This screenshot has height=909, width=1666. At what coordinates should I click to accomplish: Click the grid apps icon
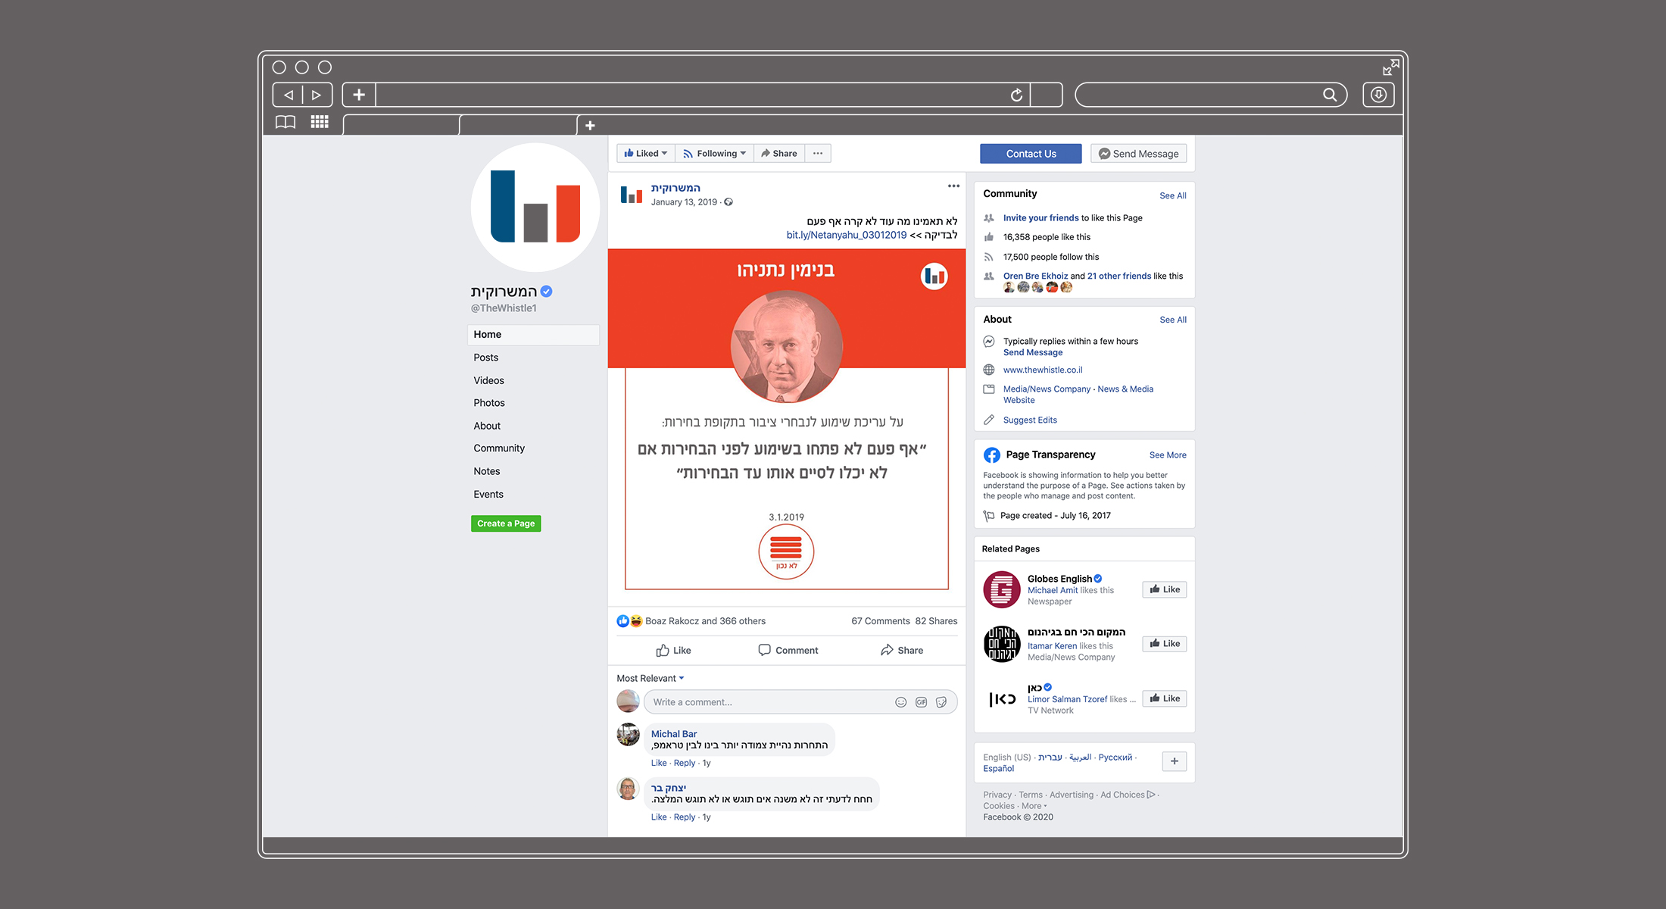click(320, 122)
